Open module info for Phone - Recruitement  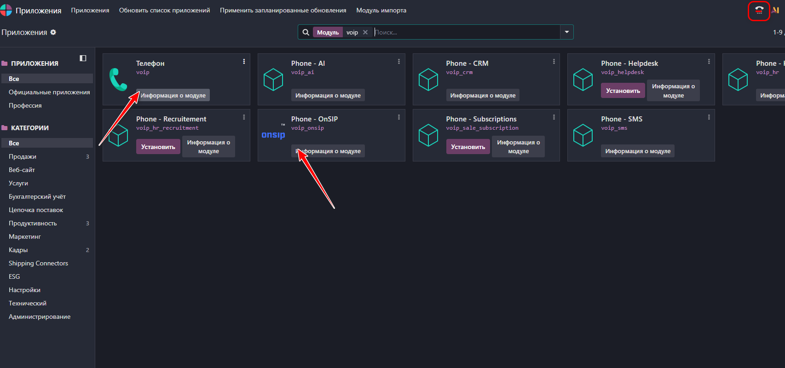click(208, 147)
